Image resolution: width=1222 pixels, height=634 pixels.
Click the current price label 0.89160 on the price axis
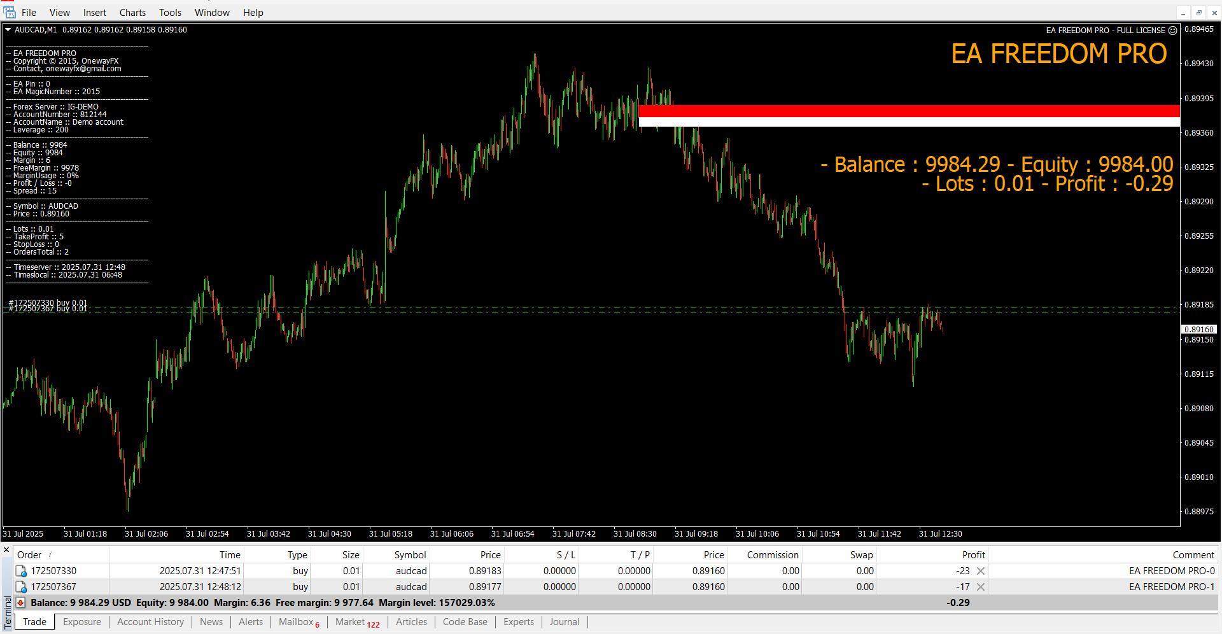pyautogui.click(x=1199, y=330)
